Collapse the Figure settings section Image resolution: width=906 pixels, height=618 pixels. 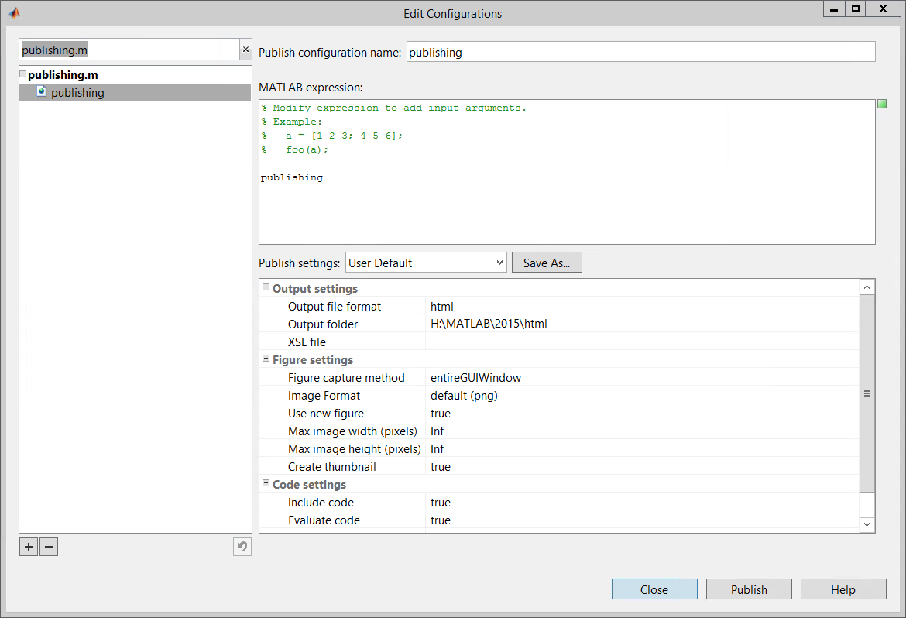click(x=266, y=359)
